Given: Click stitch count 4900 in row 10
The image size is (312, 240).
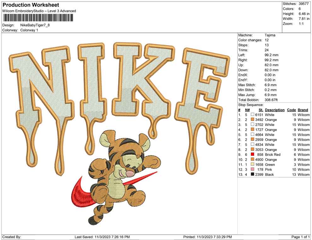Looking at the screenshot, I should 259,159.
